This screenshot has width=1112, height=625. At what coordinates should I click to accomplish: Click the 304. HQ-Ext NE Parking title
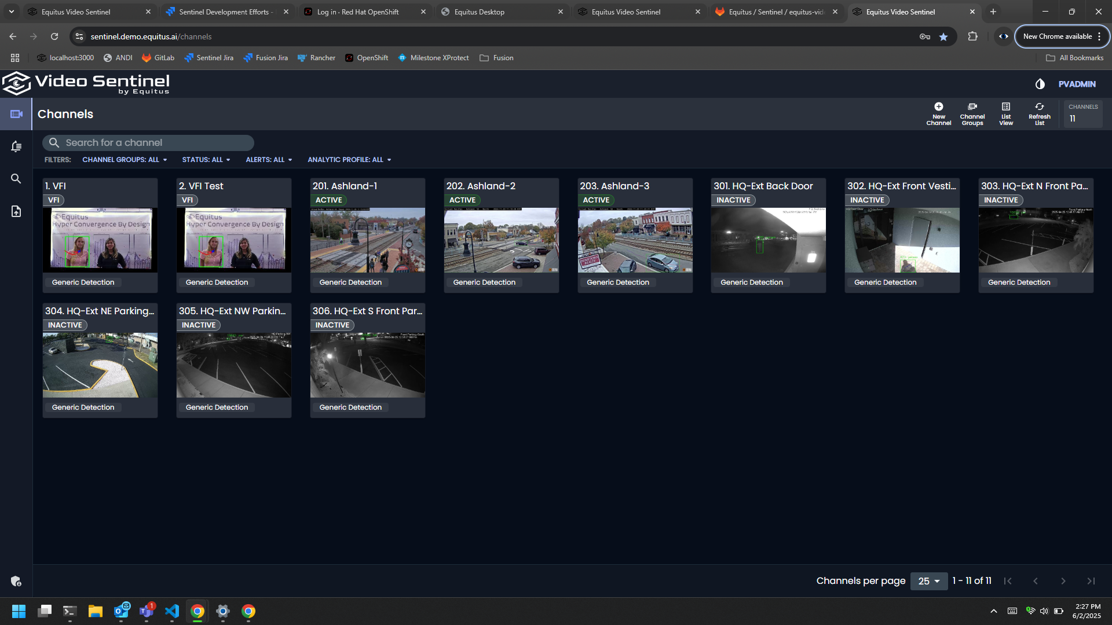point(100,311)
